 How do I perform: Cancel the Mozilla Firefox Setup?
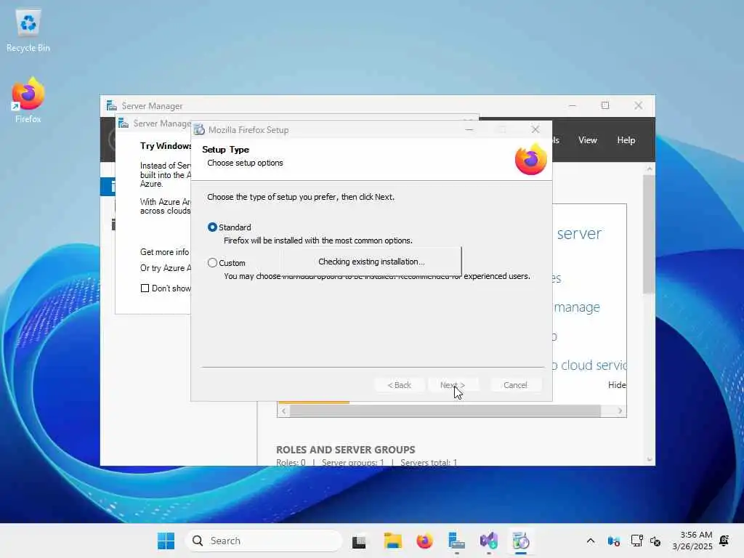coord(515,385)
